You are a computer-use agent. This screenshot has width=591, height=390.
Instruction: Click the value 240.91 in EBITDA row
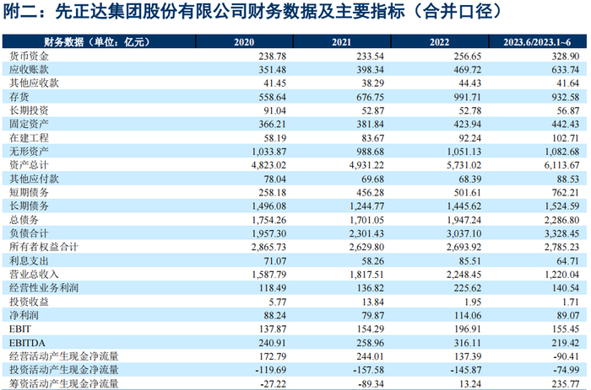tap(272, 343)
